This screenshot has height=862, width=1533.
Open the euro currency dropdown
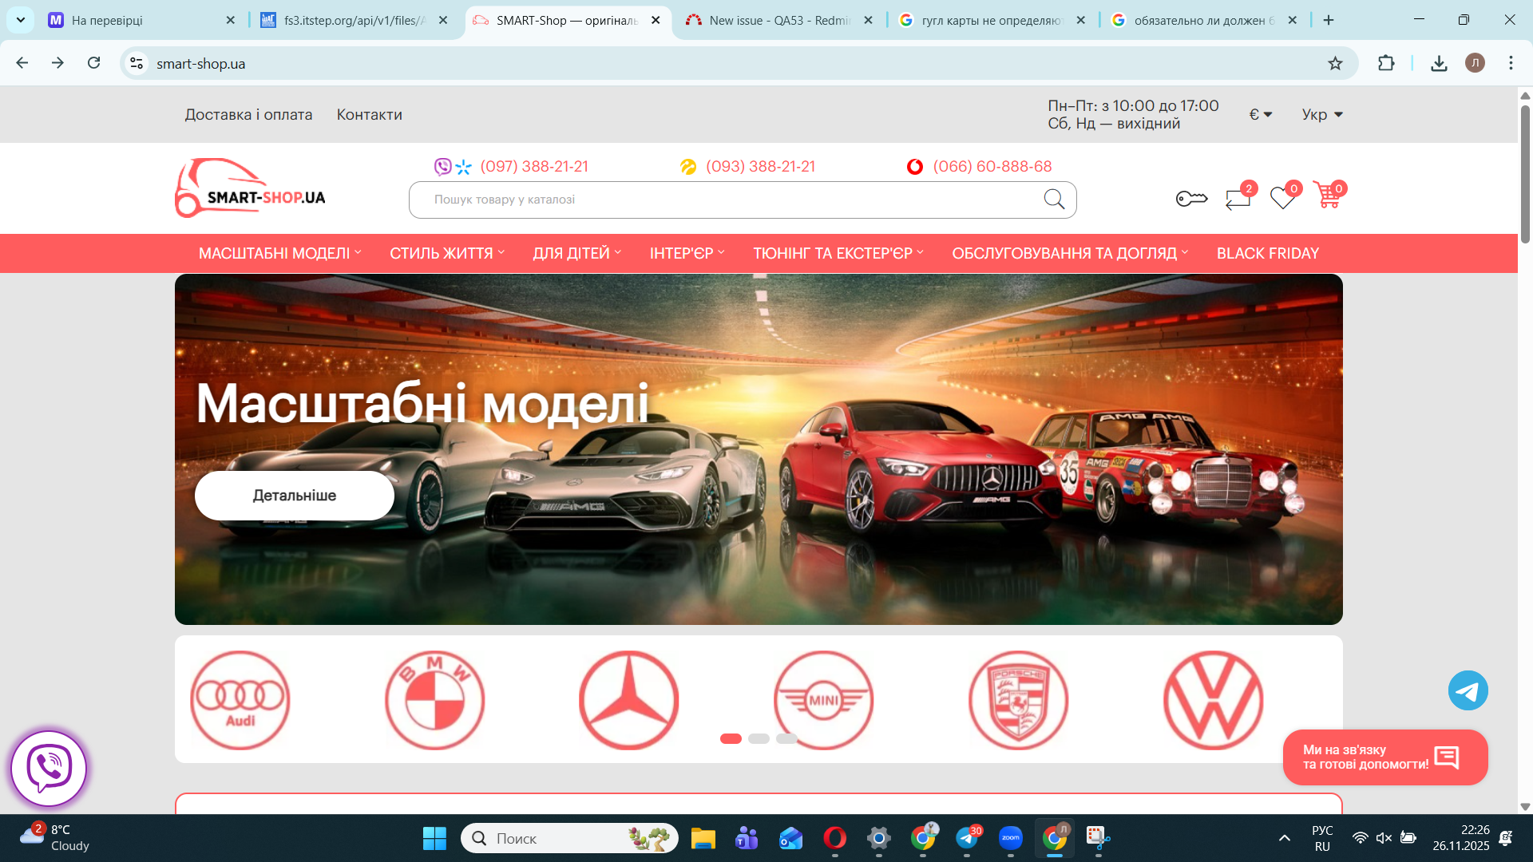(x=1260, y=114)
